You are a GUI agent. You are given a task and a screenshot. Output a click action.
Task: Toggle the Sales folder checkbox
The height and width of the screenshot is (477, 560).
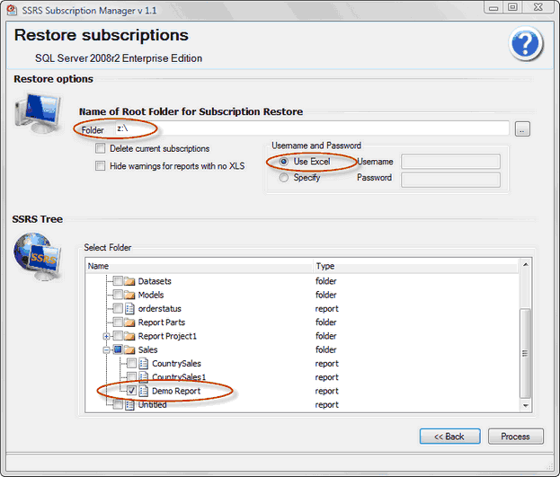coord(118,349)
